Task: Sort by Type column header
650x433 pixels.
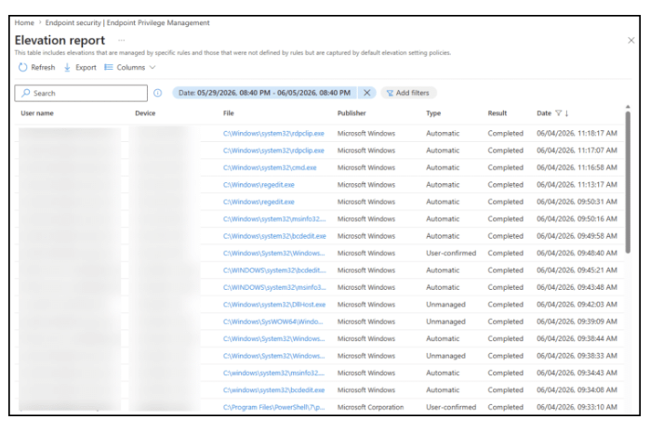Action: click(x=433, y=113)
